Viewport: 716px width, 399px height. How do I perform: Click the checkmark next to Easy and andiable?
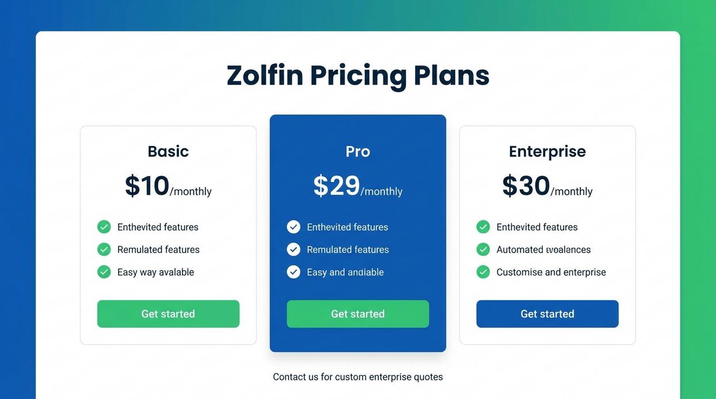point(294,271)
